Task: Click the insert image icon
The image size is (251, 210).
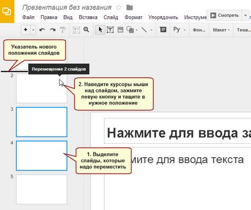Action: pyautogui.click(x=120, y=30)
